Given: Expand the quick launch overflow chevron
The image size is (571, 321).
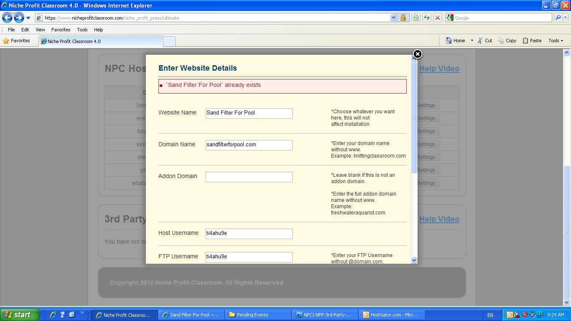Looking at the screenshot, I should tap(82, 313).
